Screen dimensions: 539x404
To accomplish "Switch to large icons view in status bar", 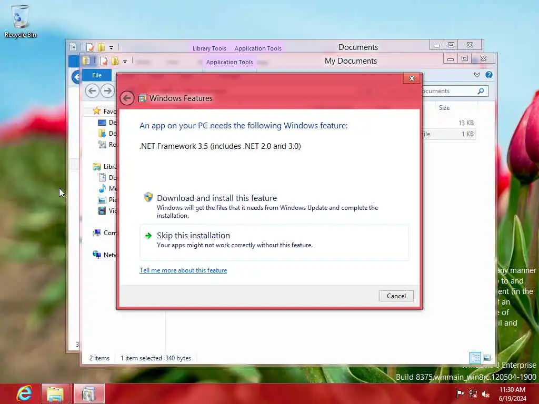I will click(x=487, y=358).
